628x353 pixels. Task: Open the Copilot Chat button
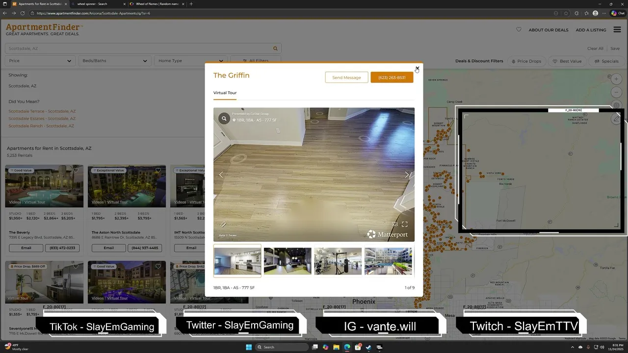coord(618,13)
